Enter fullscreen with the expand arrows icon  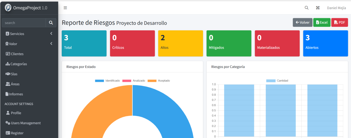[318, 8]
